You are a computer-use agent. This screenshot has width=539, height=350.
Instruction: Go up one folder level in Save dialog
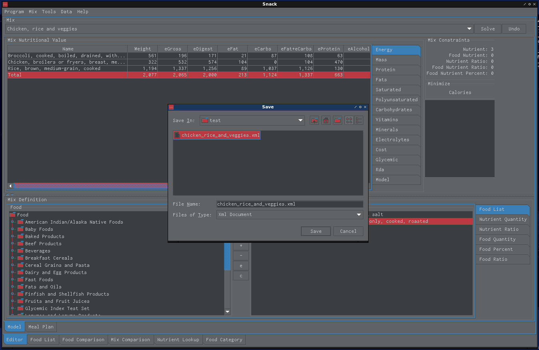(315, 120)
